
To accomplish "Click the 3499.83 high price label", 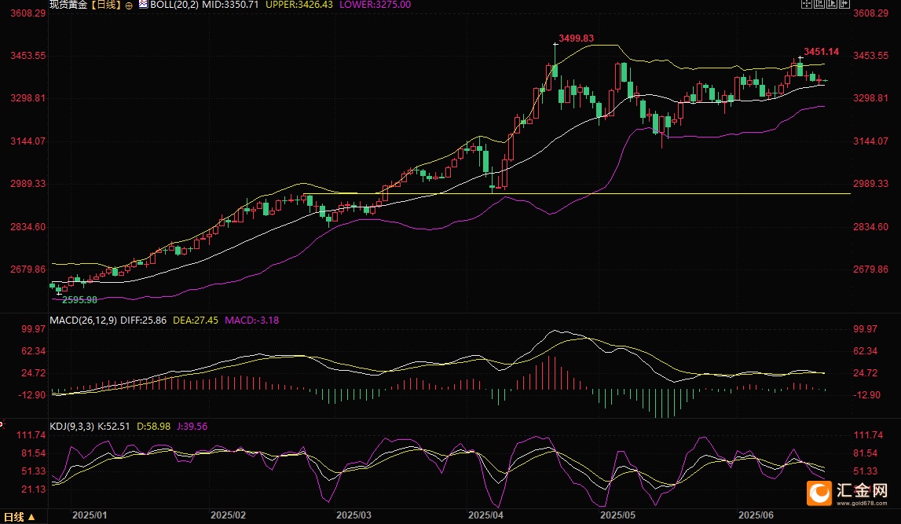I will [x=577, y=38].
